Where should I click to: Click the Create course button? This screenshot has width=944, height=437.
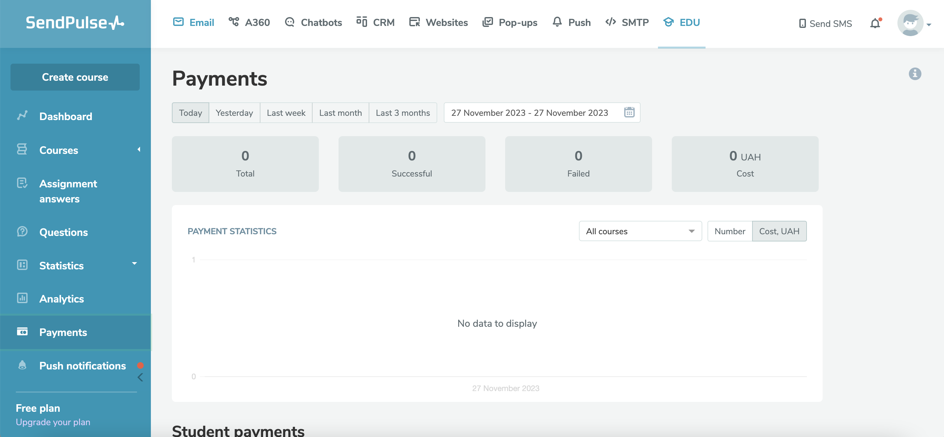pyautogui.click(x=75, y=77)
